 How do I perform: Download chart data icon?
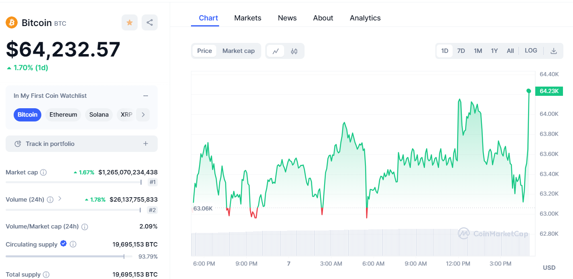click(x=554, y=51)
